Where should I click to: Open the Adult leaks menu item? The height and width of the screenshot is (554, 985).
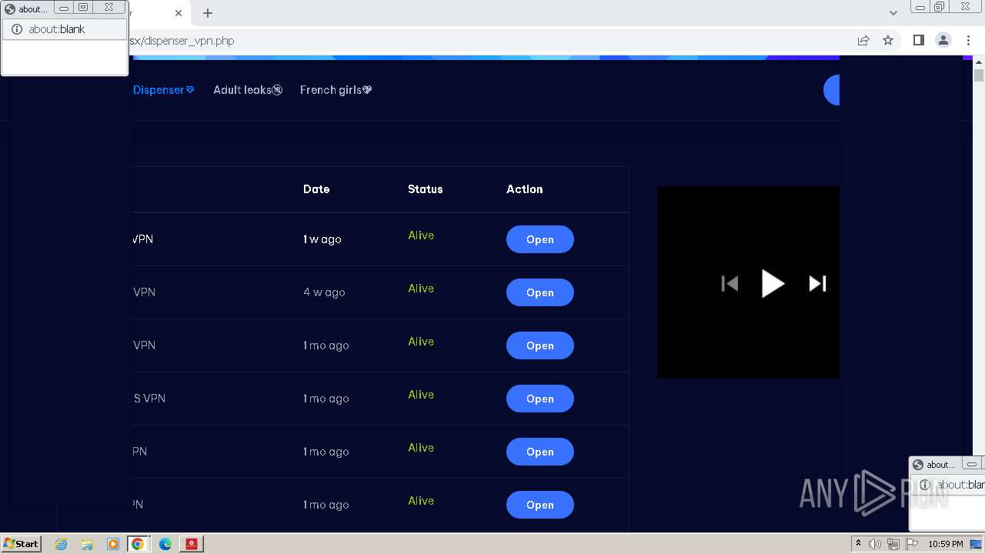click(248, 90)
